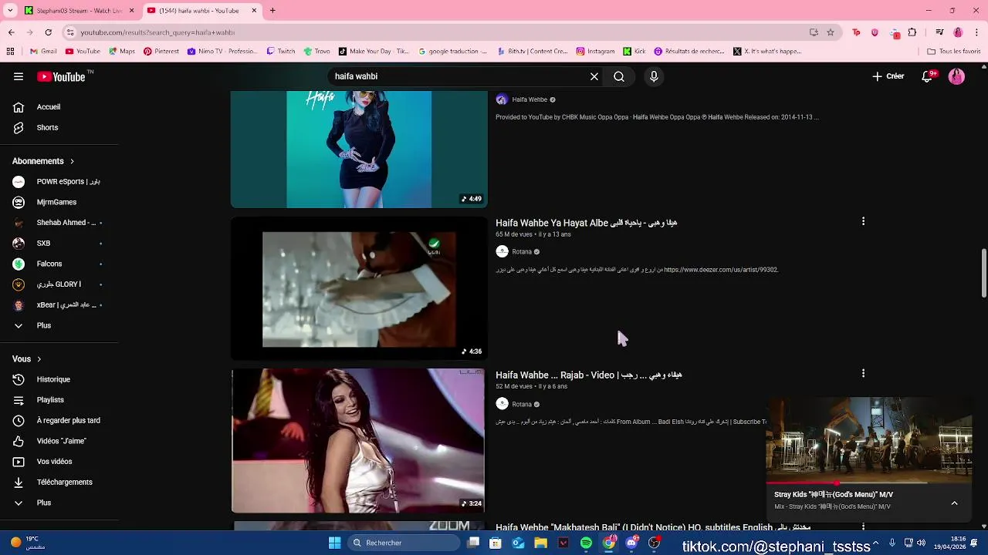
Task: Open the Haifa Wehbe channel link
Action: pos(530,99)
